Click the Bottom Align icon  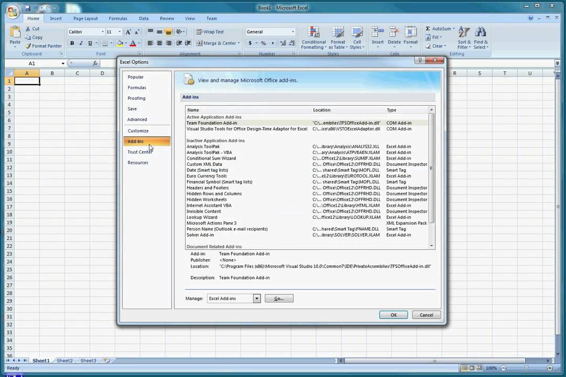tap(168, 32)
